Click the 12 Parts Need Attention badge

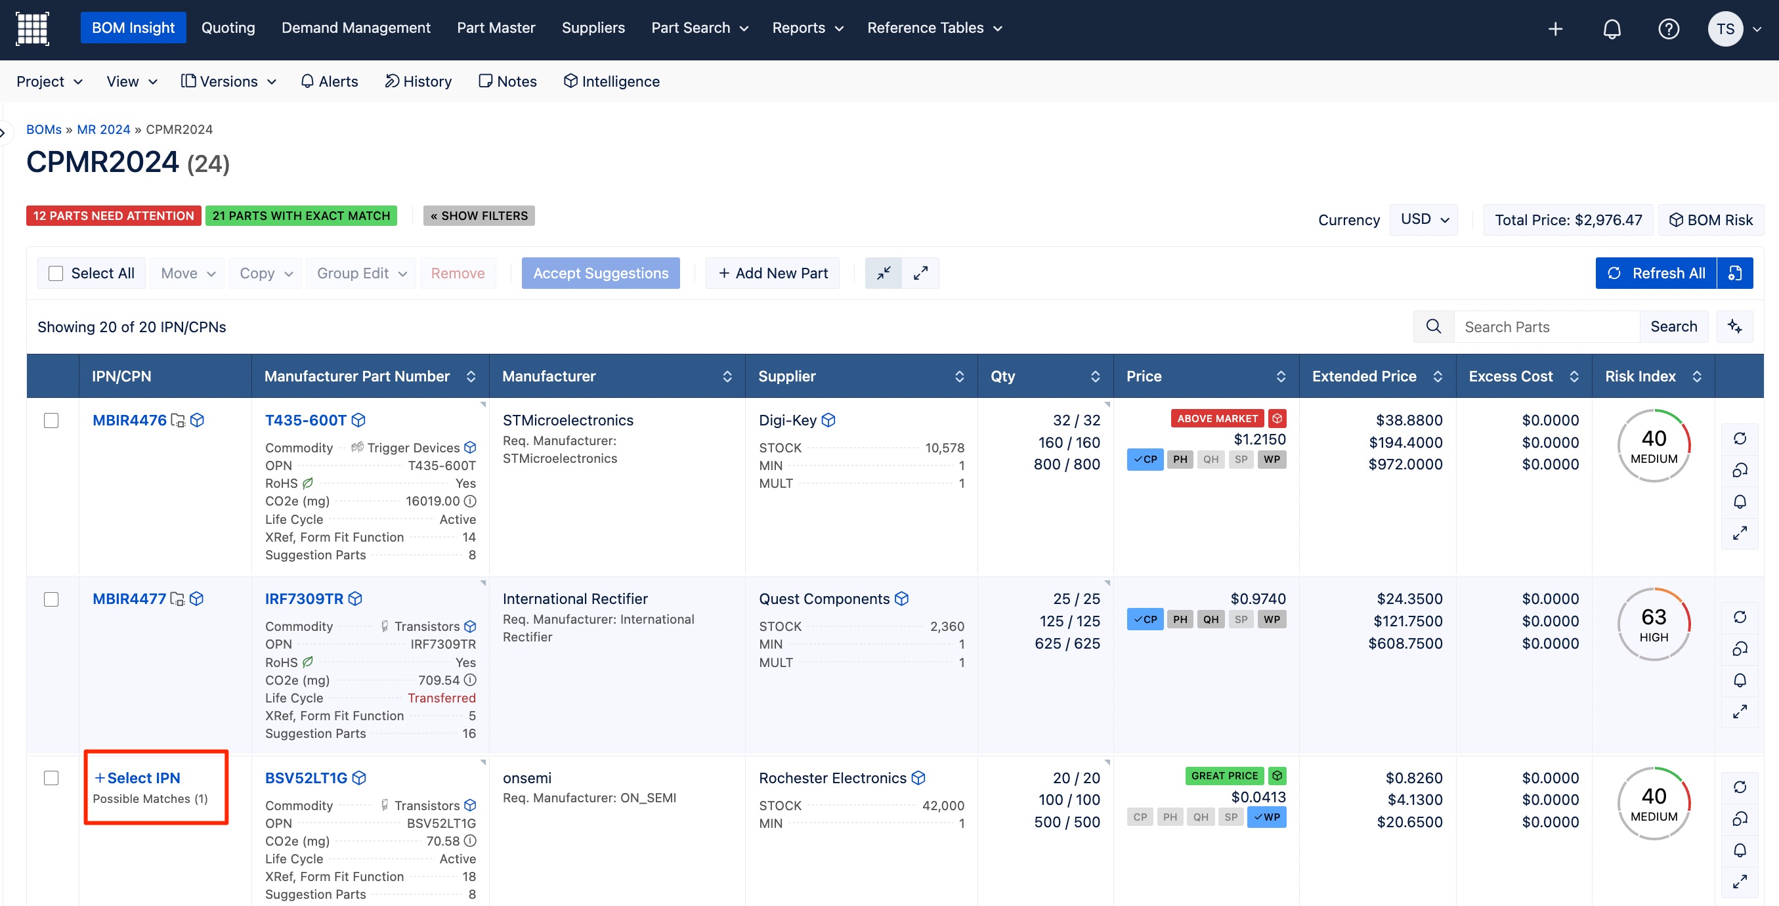coord(114,215)
